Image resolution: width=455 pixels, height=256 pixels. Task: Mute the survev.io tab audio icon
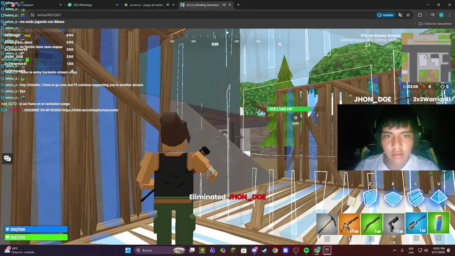[168, 5]
